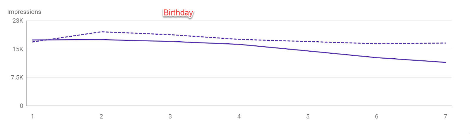Click x-axis tick label 2

(x=101, y=116)
